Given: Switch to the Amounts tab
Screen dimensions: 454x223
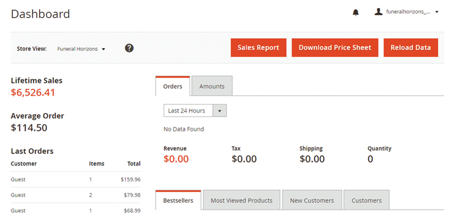Looking at the screenshot, I should [x=212, y=86].
